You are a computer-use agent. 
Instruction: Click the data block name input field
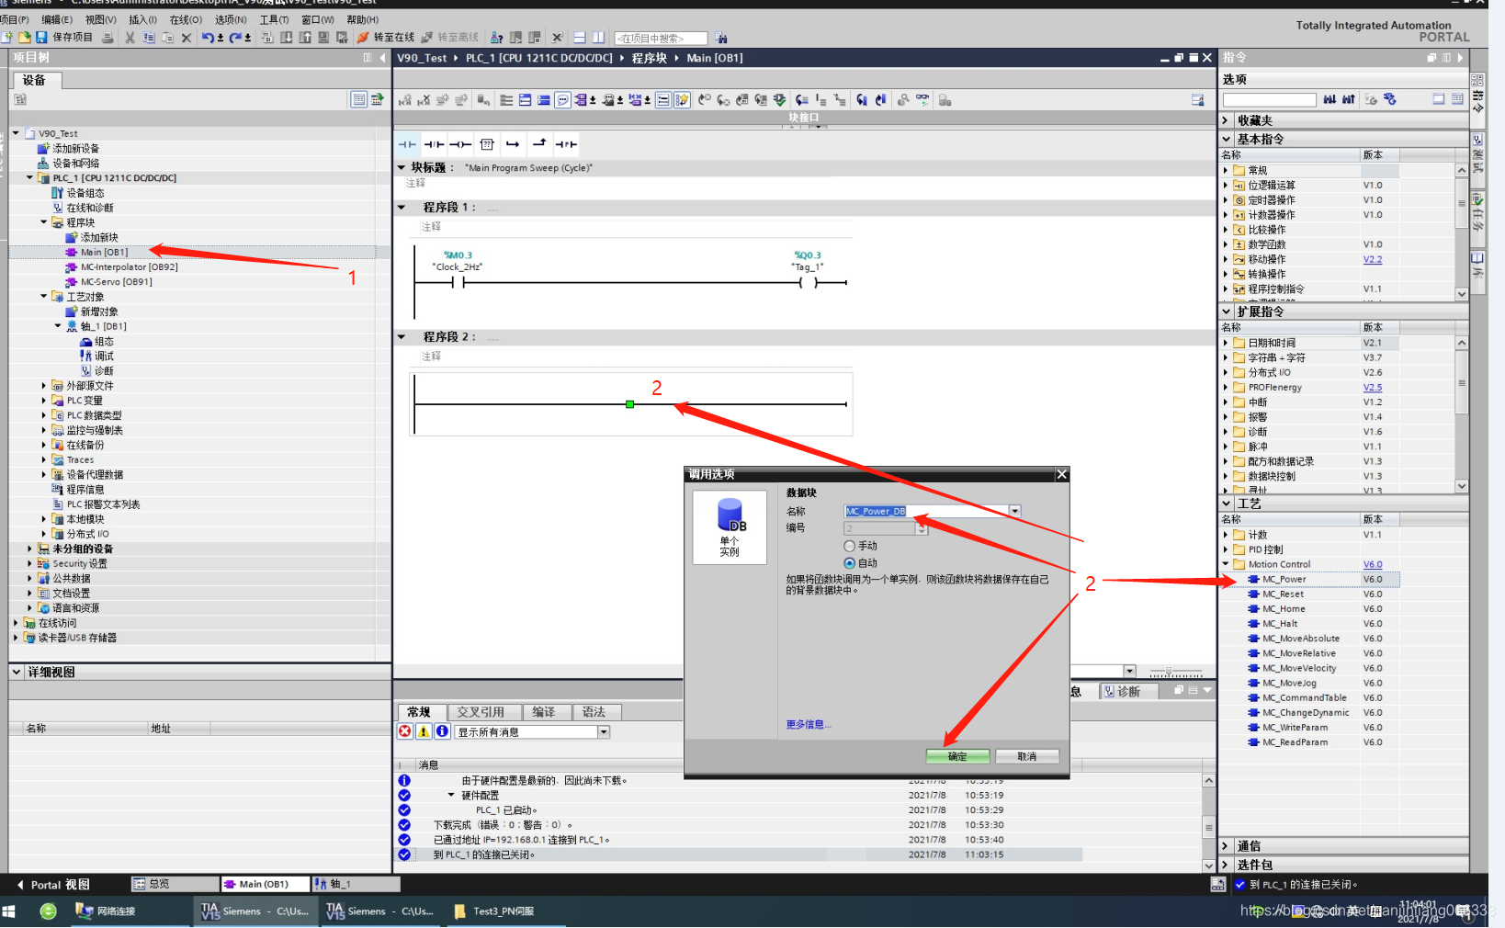pos(926,511)
